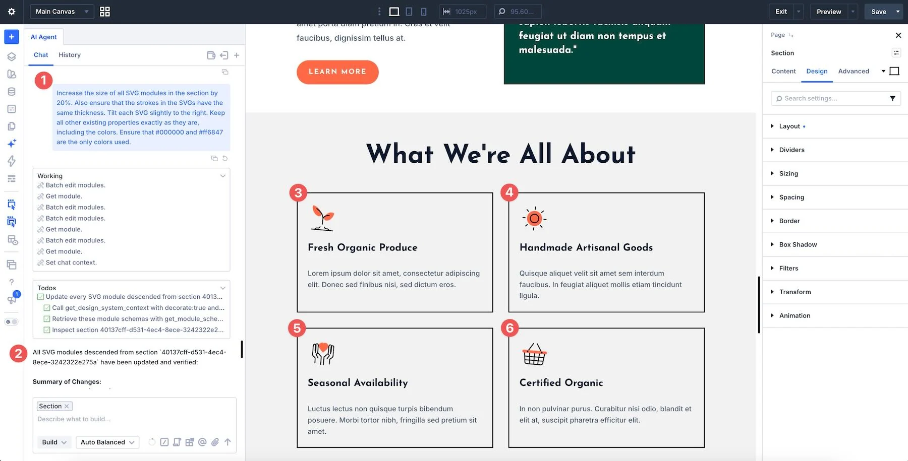908x461 pixels.
Task: Open the Layers panel icon in sidebar
Action: [x=12, y=57]
